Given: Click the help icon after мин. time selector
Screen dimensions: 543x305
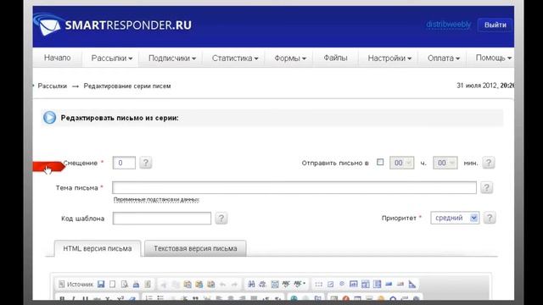Looking at the screenshot, I should [489, 163].
